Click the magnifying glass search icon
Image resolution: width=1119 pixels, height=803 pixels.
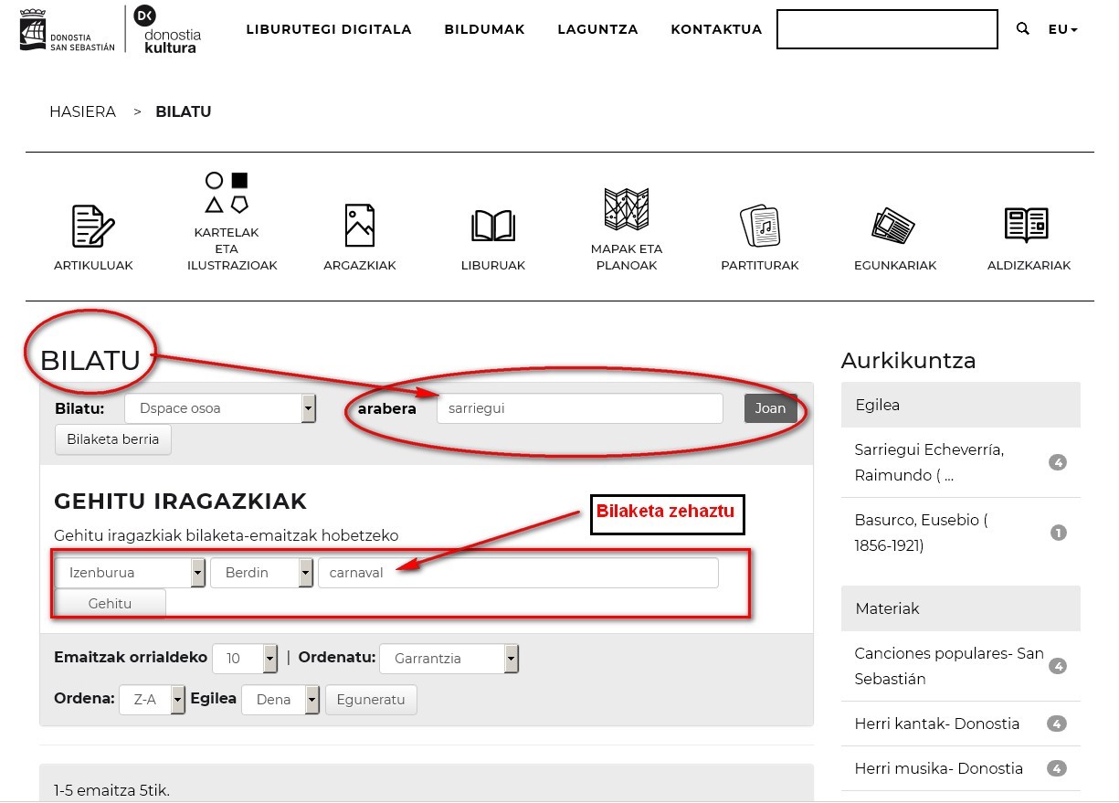pyautogui.click(x=1022, y=29)
